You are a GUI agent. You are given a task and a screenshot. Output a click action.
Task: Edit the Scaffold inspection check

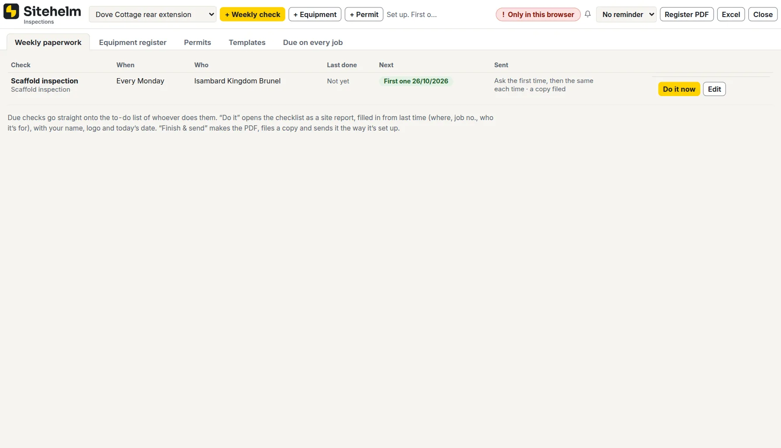click(x=714, y=89)
